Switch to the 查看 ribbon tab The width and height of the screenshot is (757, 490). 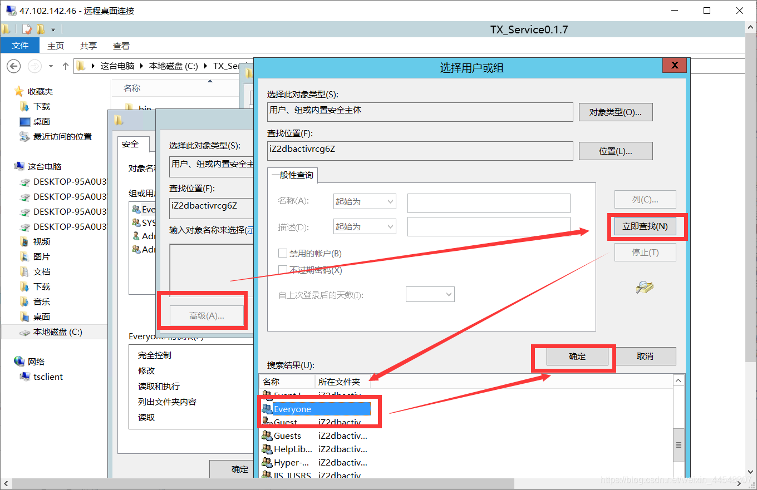121,46
